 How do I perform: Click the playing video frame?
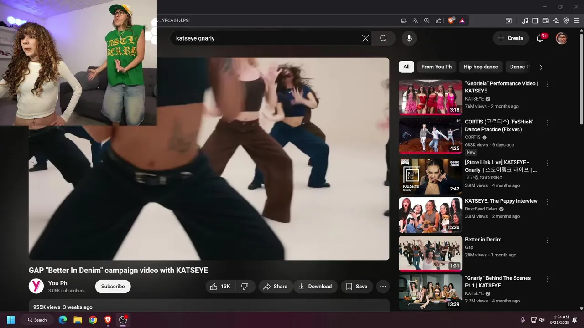coord(209,159)
